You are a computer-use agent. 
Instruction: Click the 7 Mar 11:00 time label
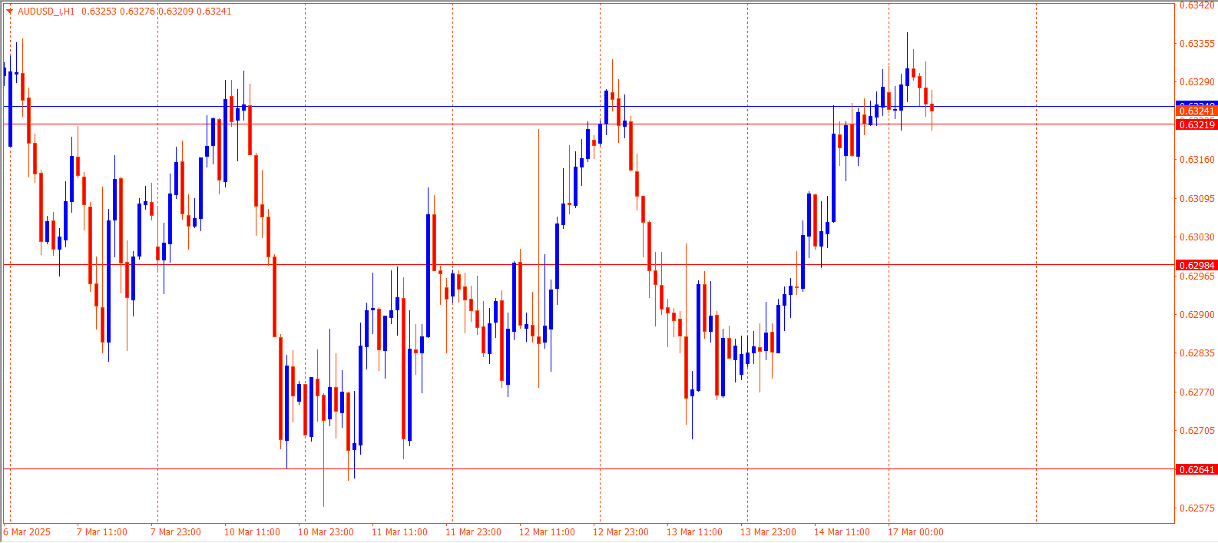click(102, 532)
